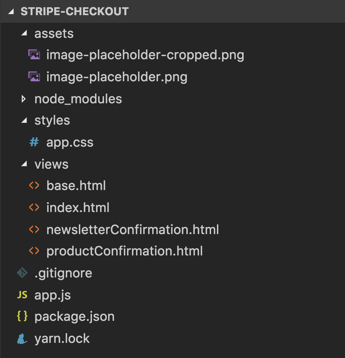The height and width of the screenshot is (358, 345).
Task: Click the JS icon beside app.js
Action: [x=22, y=295]
